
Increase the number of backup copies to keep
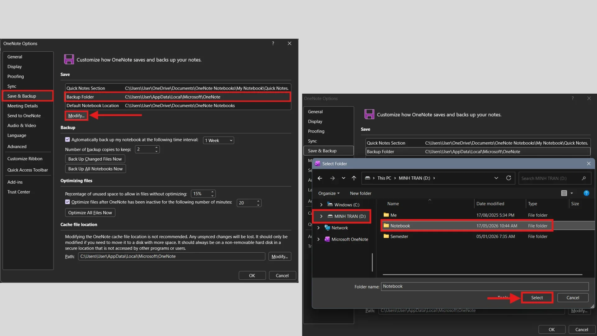156,147
